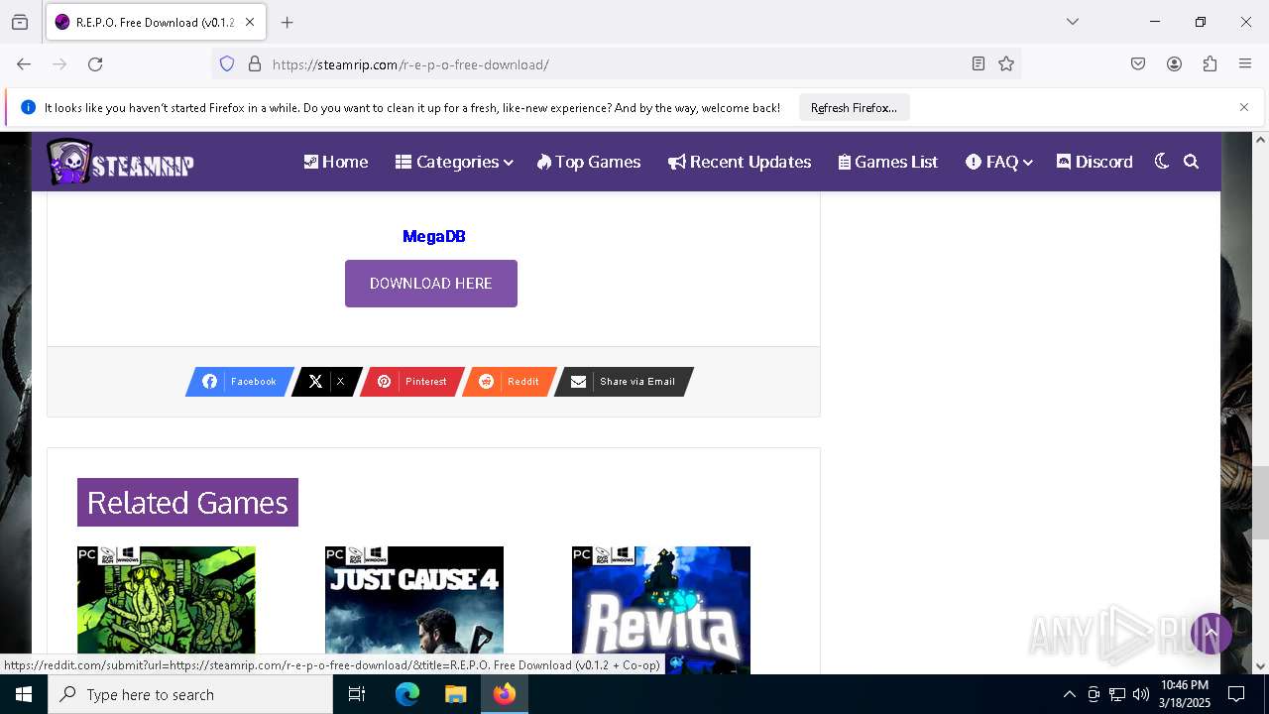Share on X button

coord(326,382)
